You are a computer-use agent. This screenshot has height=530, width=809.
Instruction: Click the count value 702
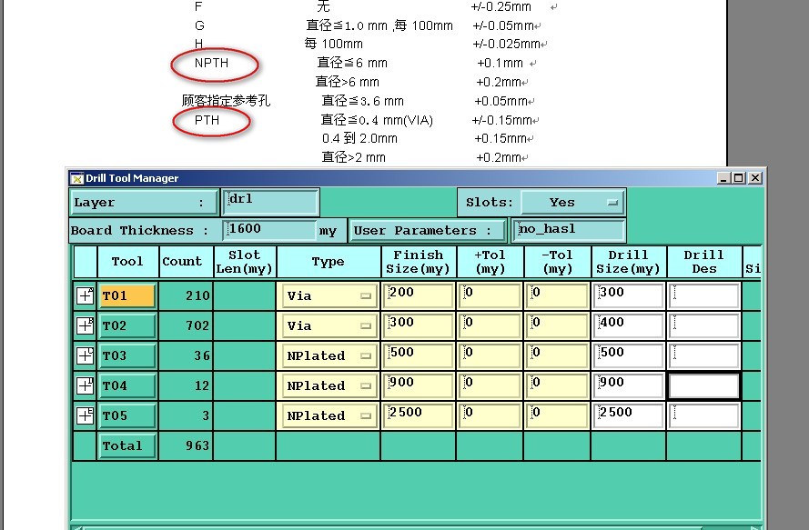[x=197, y=325]
